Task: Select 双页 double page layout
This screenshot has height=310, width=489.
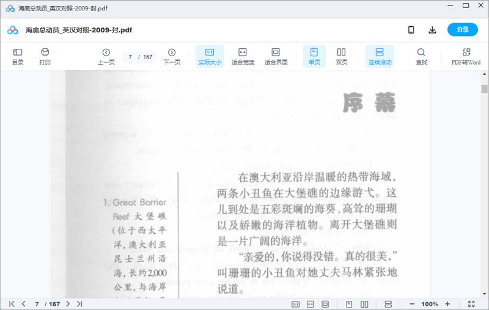Action: (341, 56)
